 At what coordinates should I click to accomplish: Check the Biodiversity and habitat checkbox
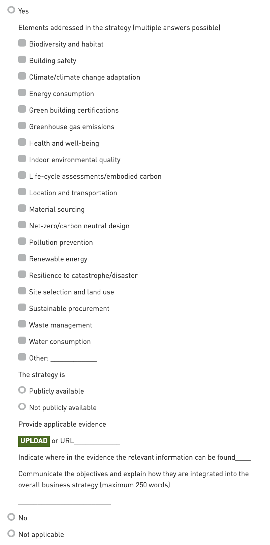click(22, 43)
